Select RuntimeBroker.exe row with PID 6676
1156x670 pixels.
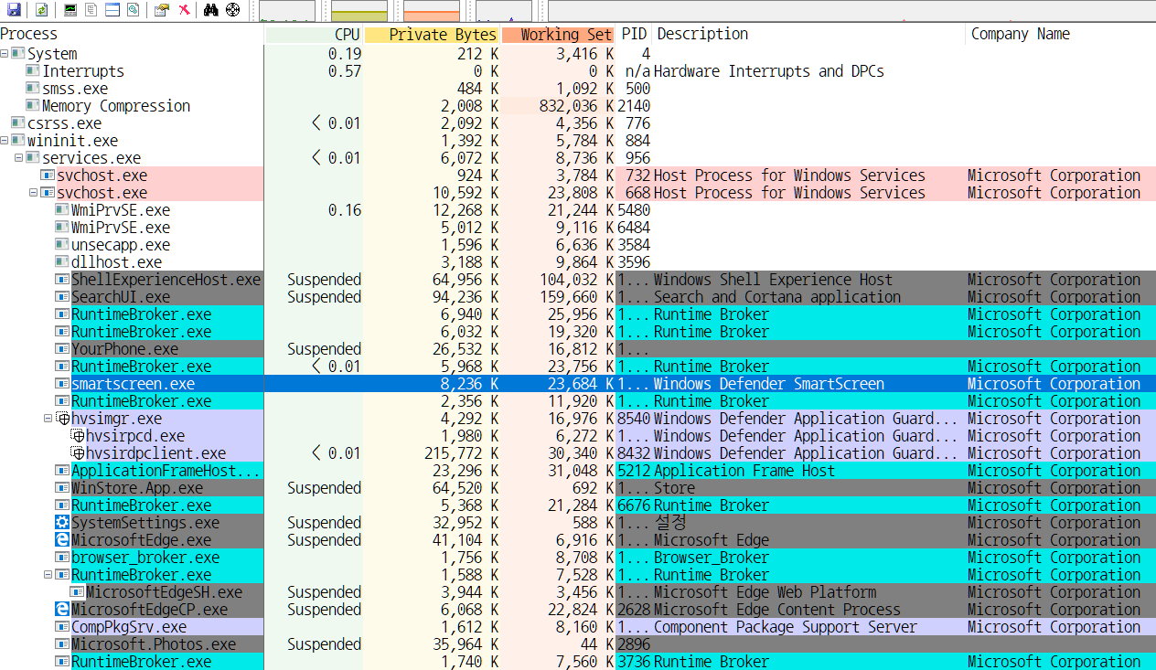[x=578, y=505]
